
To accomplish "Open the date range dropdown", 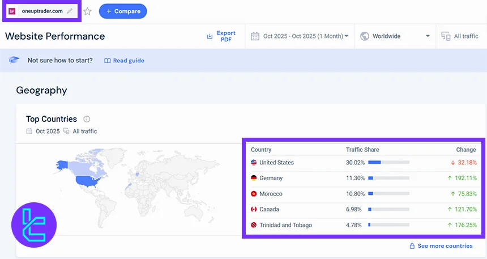I will point(300,36).
